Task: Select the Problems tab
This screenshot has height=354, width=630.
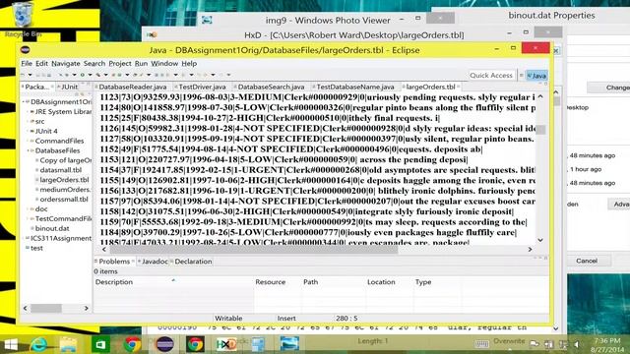Action: 114,262
